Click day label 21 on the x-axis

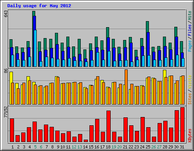point(125,147)
